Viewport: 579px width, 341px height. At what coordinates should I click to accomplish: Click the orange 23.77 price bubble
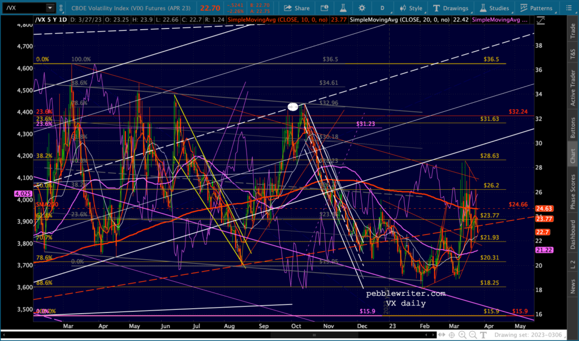[x=543, y=218]
